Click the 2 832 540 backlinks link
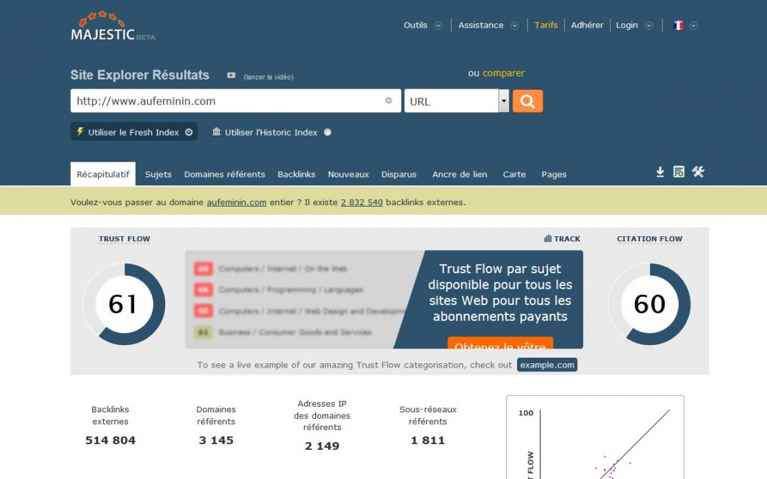The height and width of the screenshot is (479, 767). coord(361,202)
